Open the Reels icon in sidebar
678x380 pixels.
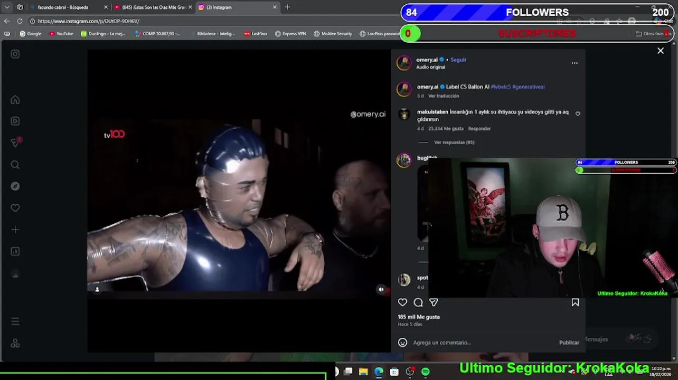15,121
